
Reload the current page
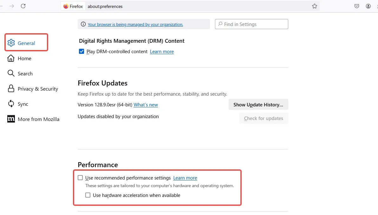pos(23,6)
